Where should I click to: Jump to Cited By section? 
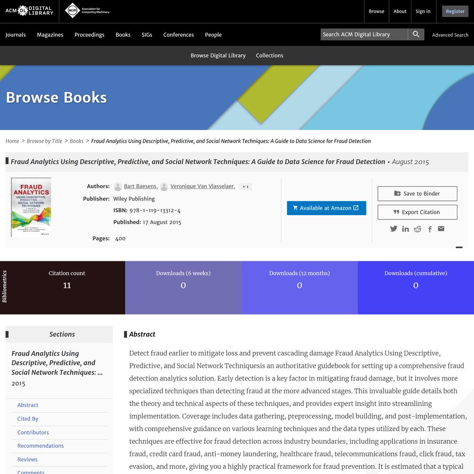tap(28, 419)
